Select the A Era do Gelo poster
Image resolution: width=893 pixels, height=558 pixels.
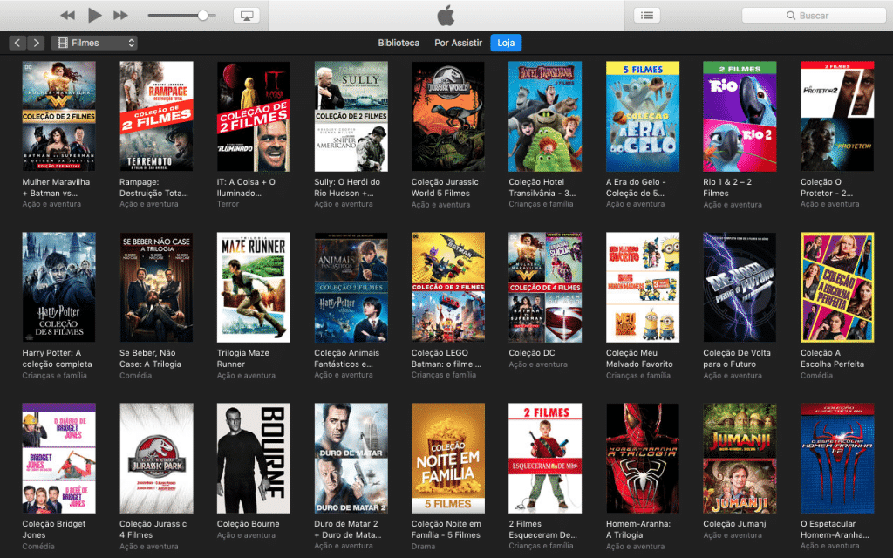[x=643, y=116]
